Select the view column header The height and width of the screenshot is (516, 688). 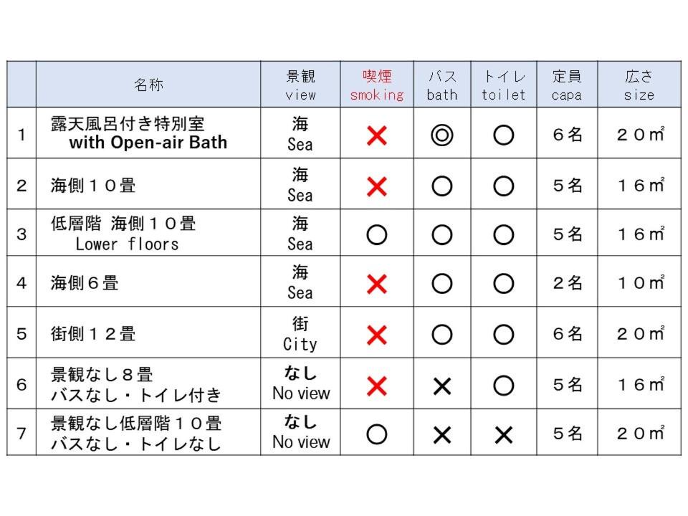pos(300,85)
